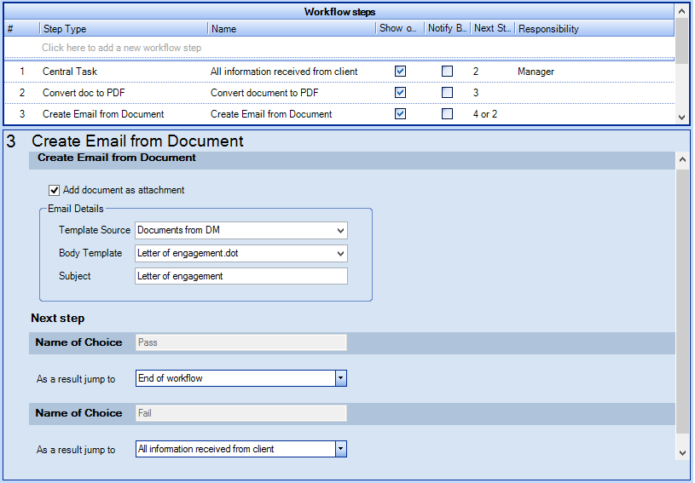
Task: Sort by the Step Type column header
Action: [124, 29]
